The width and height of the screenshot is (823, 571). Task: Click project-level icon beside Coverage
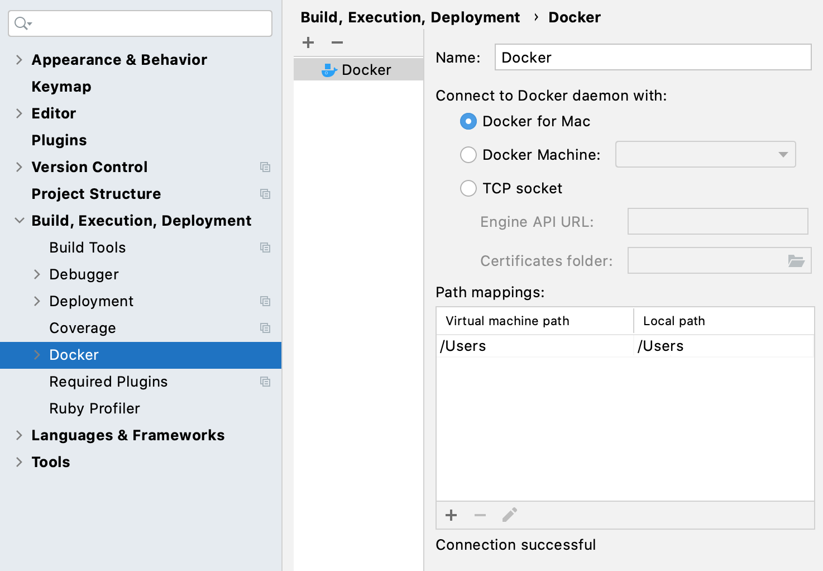click(265, 328)
